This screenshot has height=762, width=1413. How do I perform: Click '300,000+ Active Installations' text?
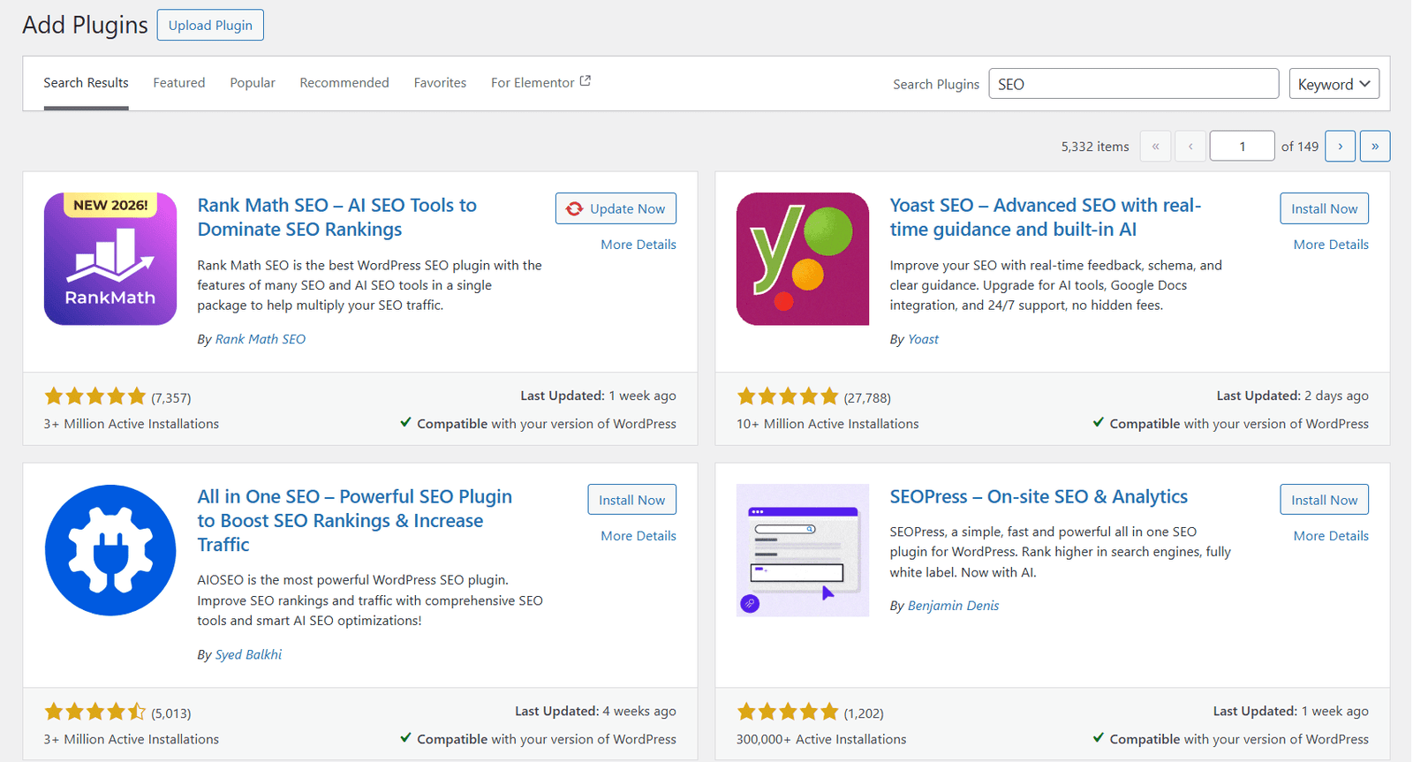pos(821,739)
